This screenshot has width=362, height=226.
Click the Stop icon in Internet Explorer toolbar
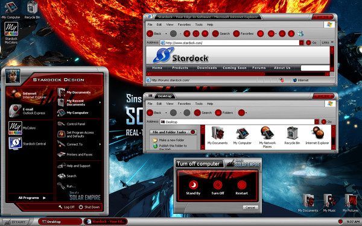(x=187, y=34)
